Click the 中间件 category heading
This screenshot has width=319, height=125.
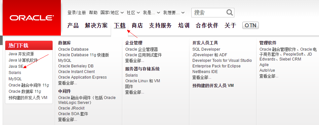click(64, 91)
